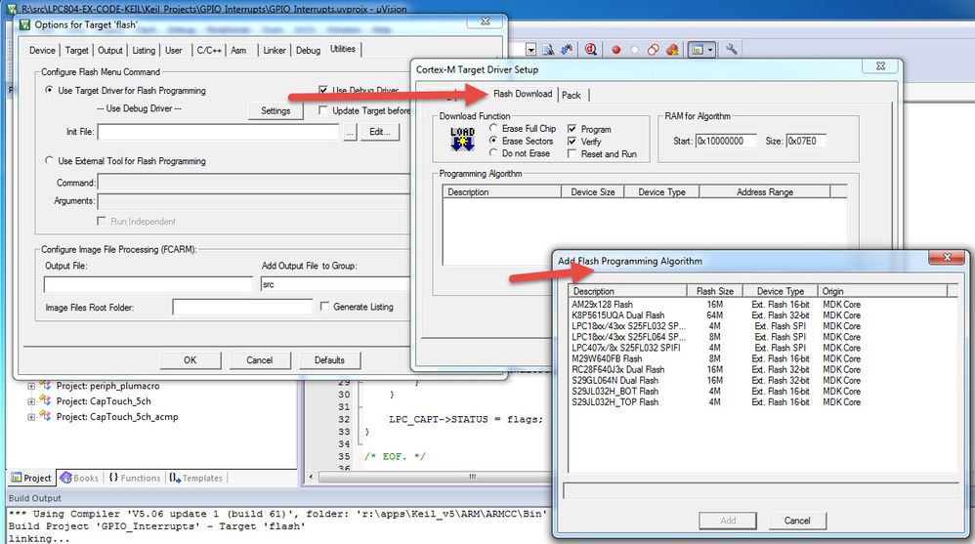This screenshot has width=975, height=544.
Task: Click the LOAD flash download icon
Action: 462,139
